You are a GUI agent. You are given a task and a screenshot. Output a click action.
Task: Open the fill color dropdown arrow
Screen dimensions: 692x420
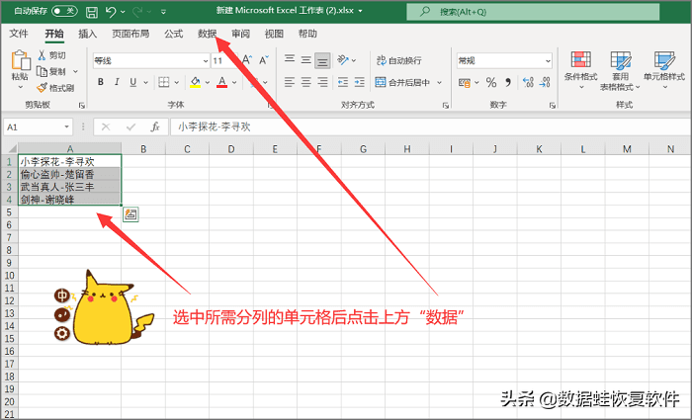(x=207, y=82)
